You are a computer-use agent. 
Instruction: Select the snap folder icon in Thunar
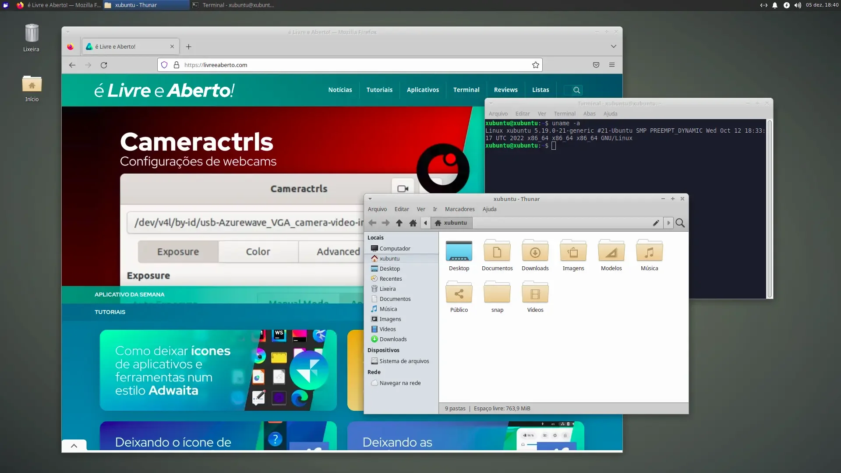pyautogui.click(x=497, y=293)
